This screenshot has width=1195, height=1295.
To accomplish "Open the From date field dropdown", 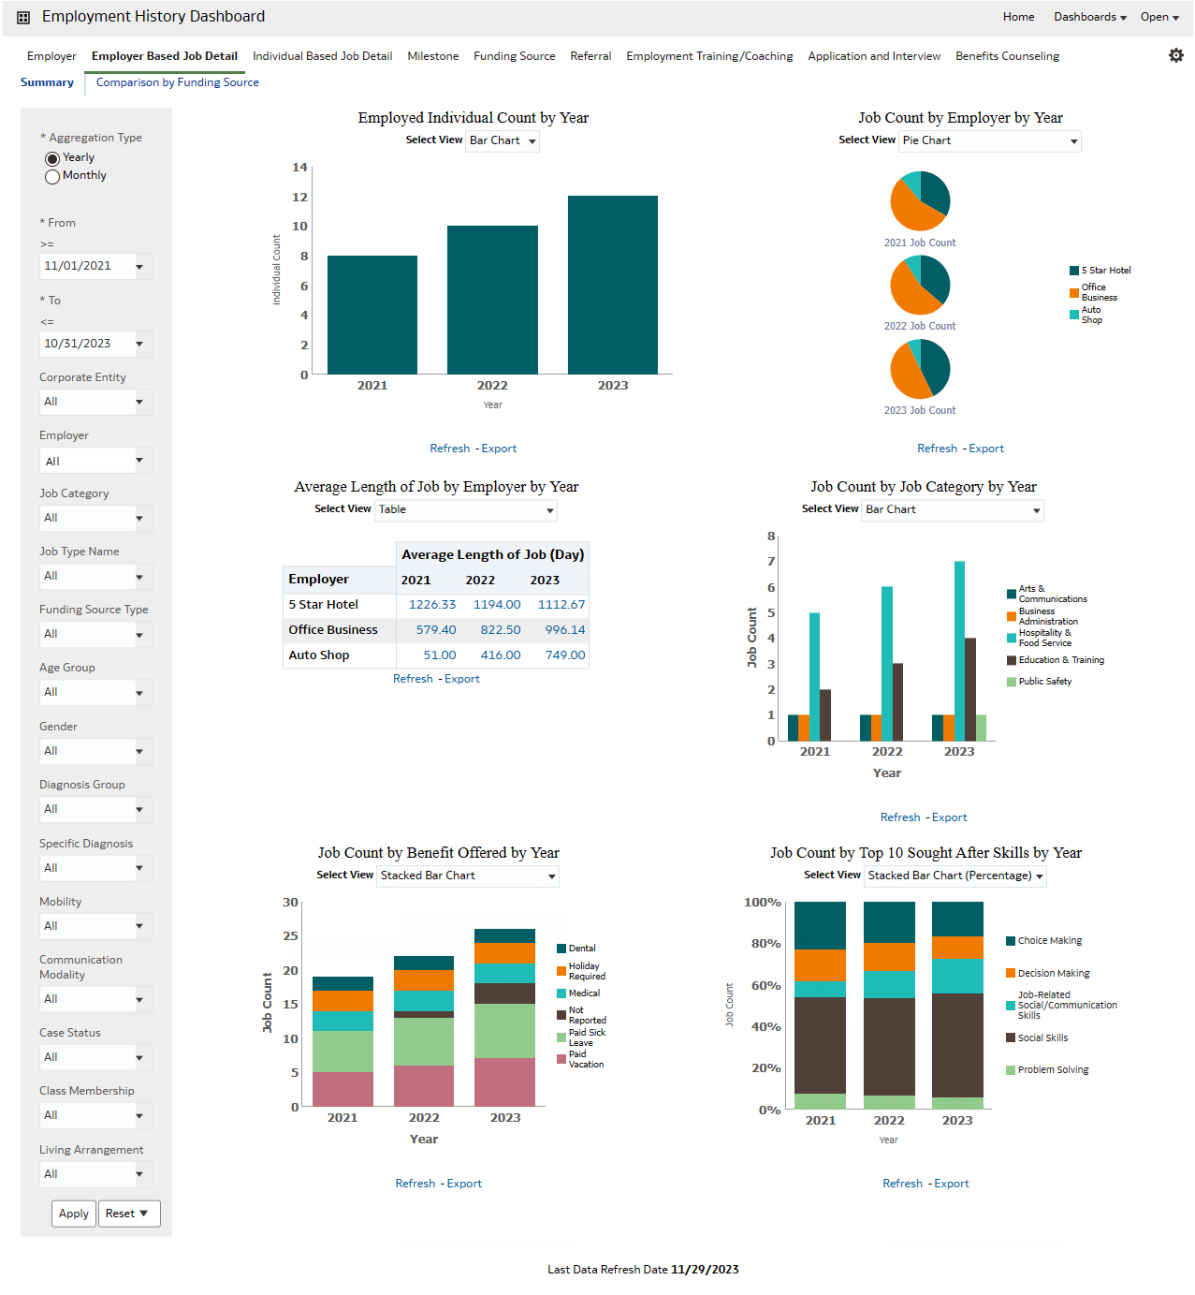I will click(140, 265).
